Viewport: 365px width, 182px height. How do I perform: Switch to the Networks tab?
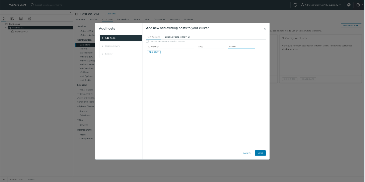pos(174,19)
